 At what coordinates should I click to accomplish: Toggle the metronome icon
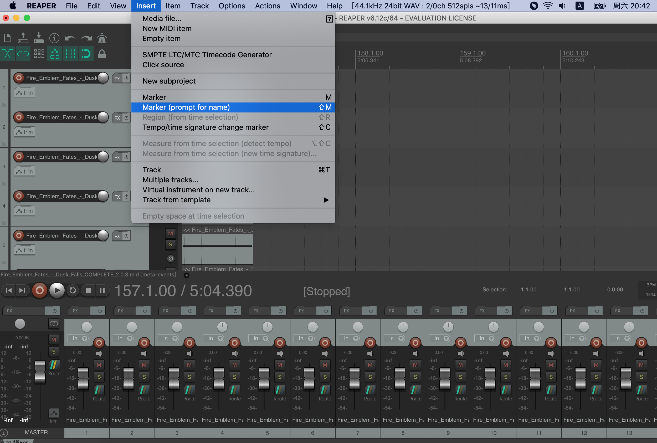click(x=102, y=38)
